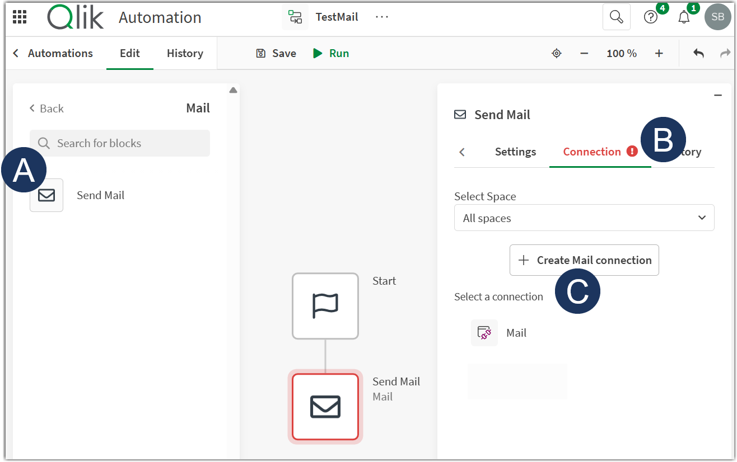Screen dimensions: 737x462
Task: Click the left chevron beside Settings tab
Action: pyautogui.click(x=461, y=152)
